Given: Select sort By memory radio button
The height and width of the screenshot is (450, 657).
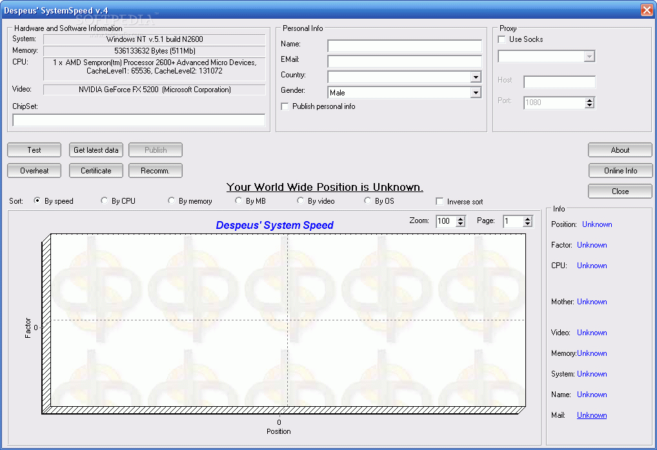Looking at the screenshot, I should (x=172, y=201).
